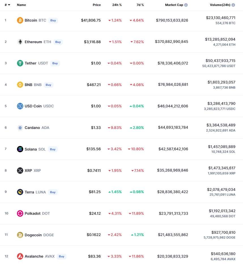Sort by the 24h % column header
Viewport: 243px width, 265px height.
tap(117, 5)
